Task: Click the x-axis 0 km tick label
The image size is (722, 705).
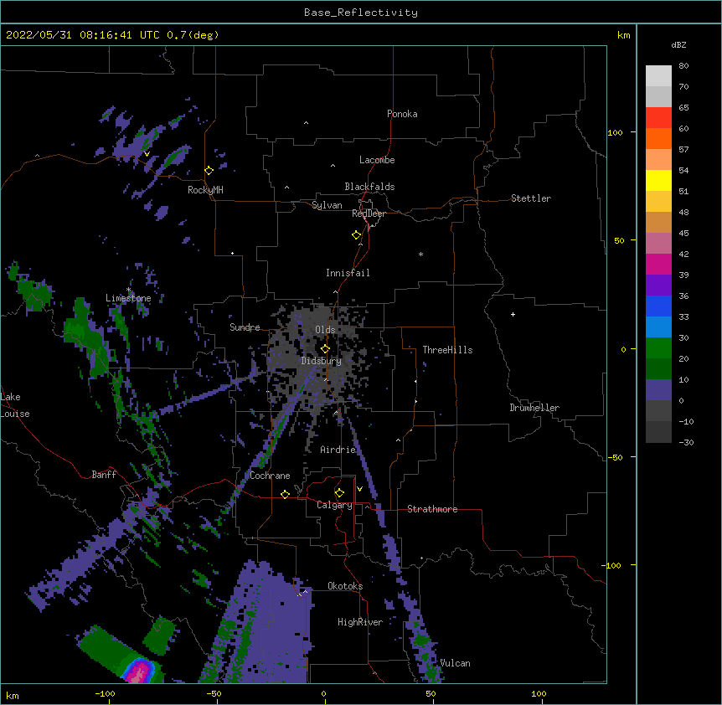Action: click(x=323, y=693)
